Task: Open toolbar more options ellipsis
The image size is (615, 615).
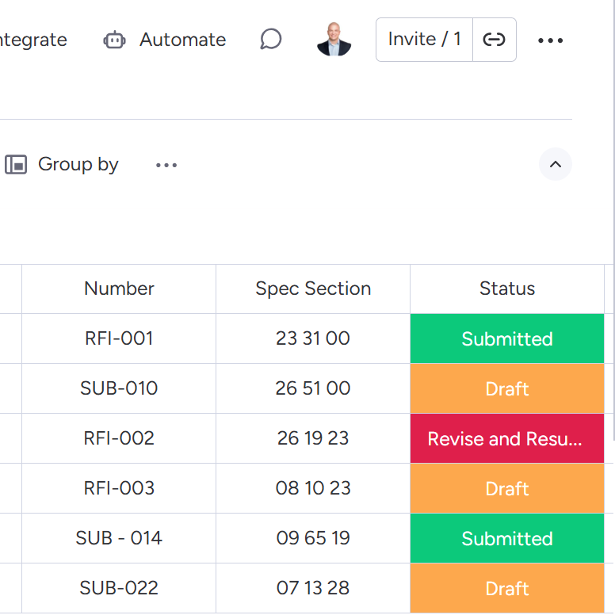Action: tap(166, 165)
